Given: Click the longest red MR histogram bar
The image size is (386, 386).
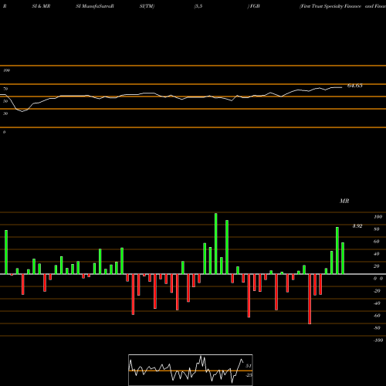Looking at the screenshot, I should click(x=310, y=299).
